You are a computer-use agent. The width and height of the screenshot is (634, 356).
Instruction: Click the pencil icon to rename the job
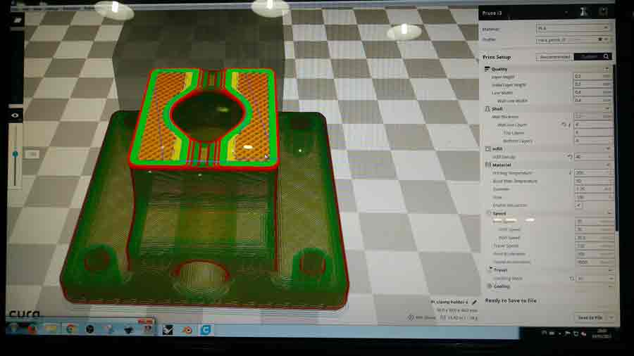click(x=474, y=302)
